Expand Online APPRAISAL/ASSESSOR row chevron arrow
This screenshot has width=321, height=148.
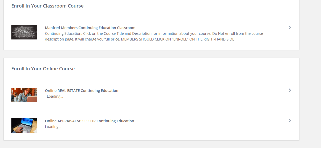click(290, 120)
